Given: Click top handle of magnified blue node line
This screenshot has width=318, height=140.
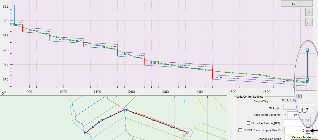Looking at the screenshot, I should click(x=307, y=50).
